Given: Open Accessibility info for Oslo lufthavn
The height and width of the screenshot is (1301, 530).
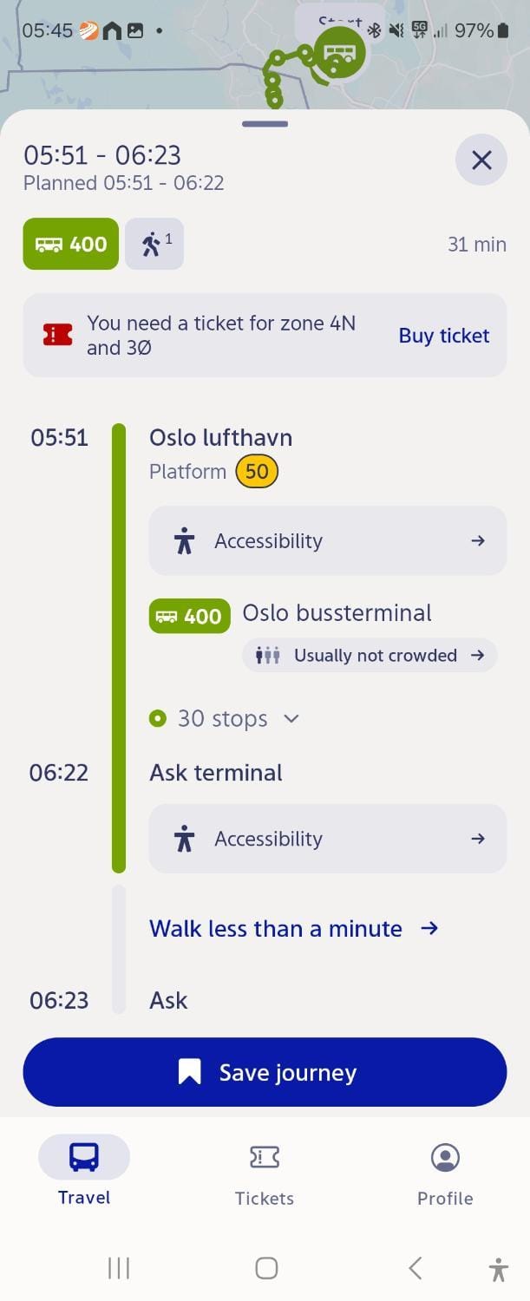Looking at the screenshot, I should coord(328,541).
